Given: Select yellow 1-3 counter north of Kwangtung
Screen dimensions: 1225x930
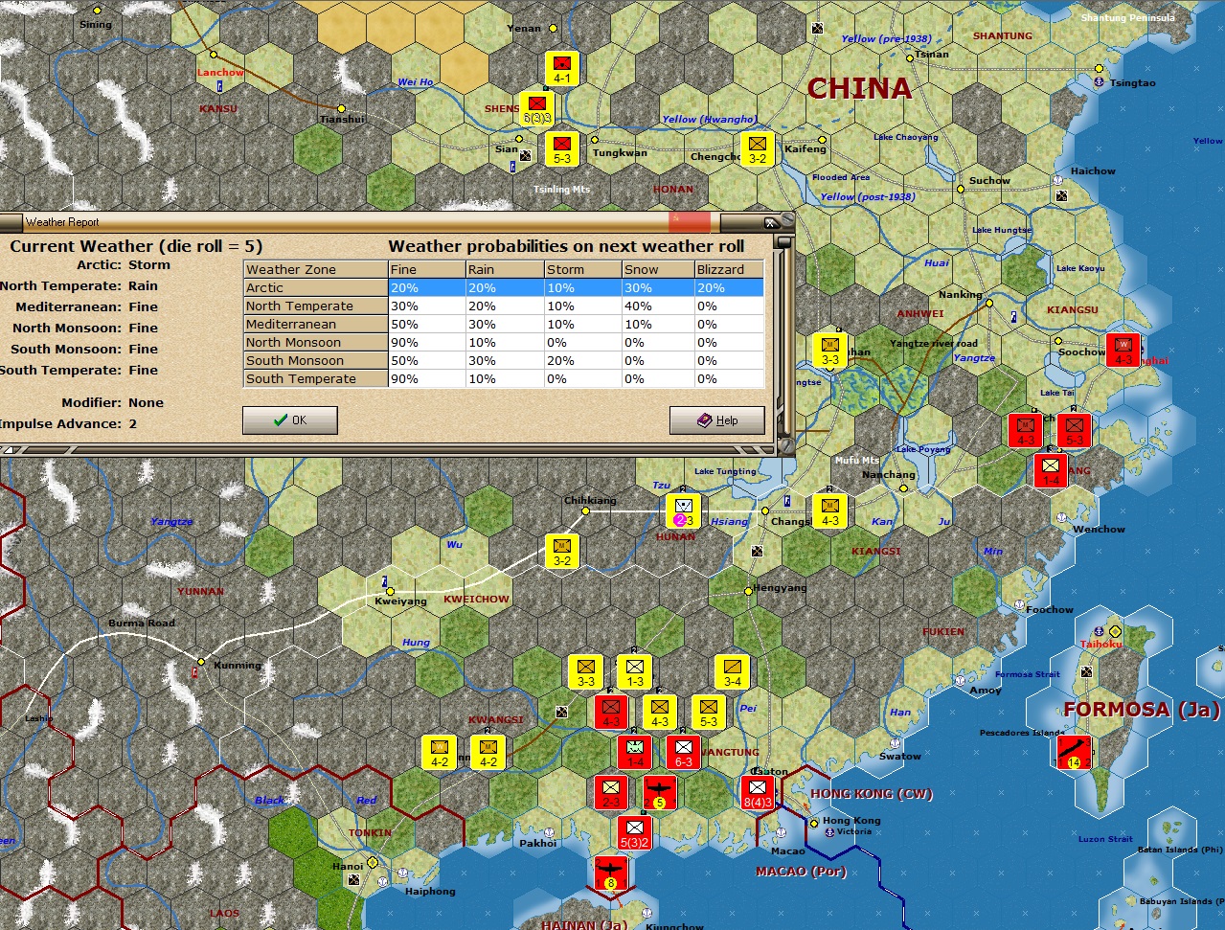Looking at the screenshot, I should coord(635,672).
